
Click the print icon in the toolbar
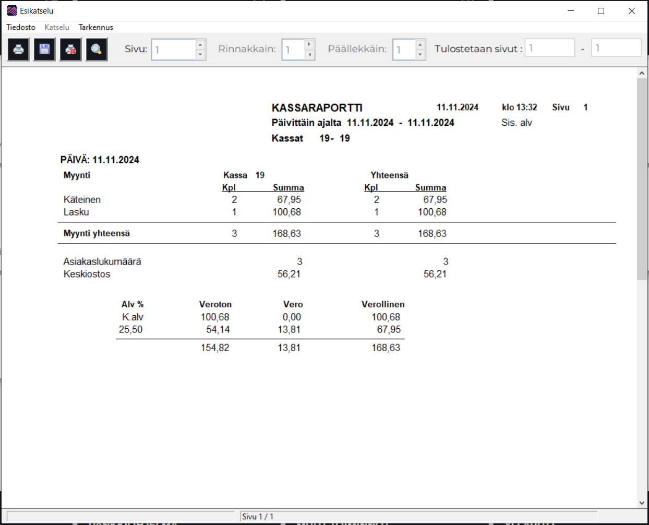coord(18,50)
